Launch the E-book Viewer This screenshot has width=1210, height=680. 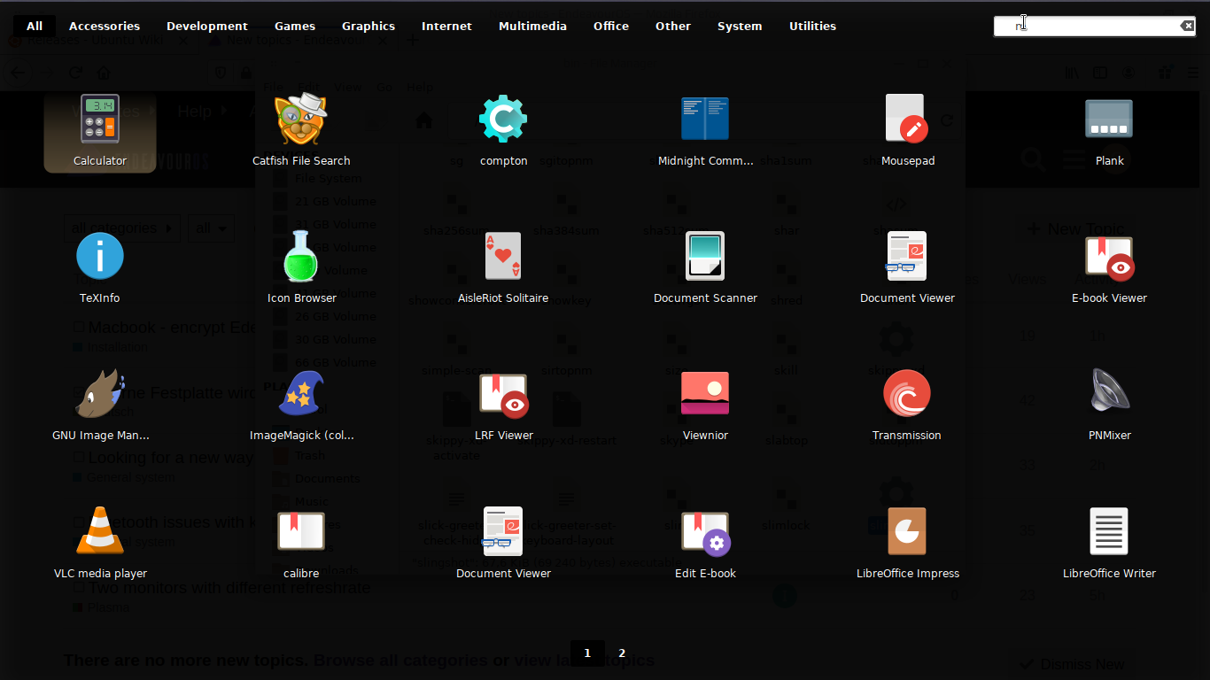tap(1109, 268)
